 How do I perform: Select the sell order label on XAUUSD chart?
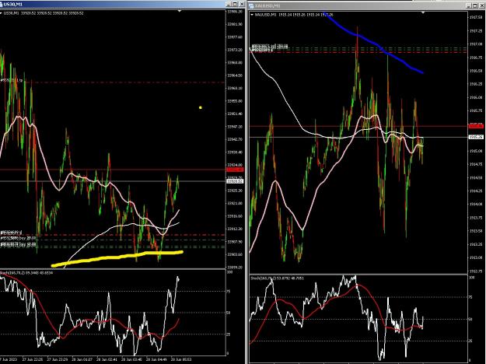click(x=270, y=47)
